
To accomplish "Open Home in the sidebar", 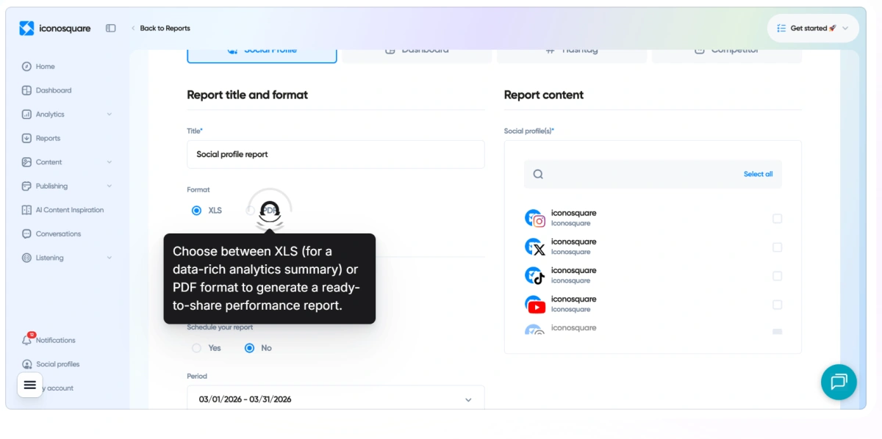I will (x=46, y=66).
